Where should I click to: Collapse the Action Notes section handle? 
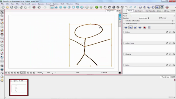click(124, 43)
